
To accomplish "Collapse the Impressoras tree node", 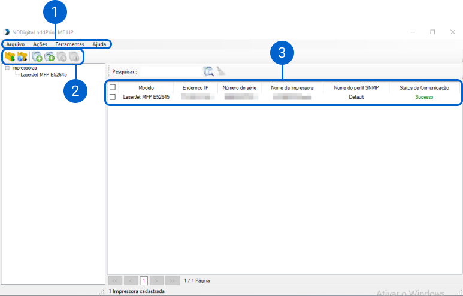I will pyautogui.click(x=7, y=68).
